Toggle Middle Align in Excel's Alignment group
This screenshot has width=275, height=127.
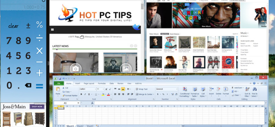coord(119,89)
